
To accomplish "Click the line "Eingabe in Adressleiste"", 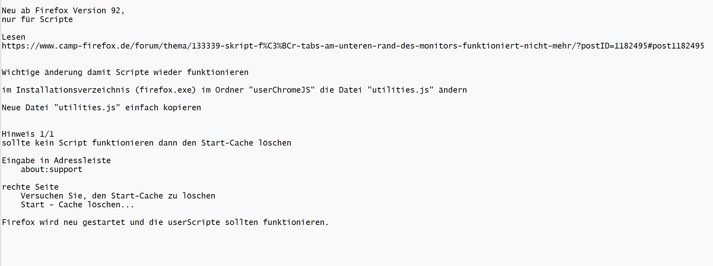I will (x=56, y=160).
